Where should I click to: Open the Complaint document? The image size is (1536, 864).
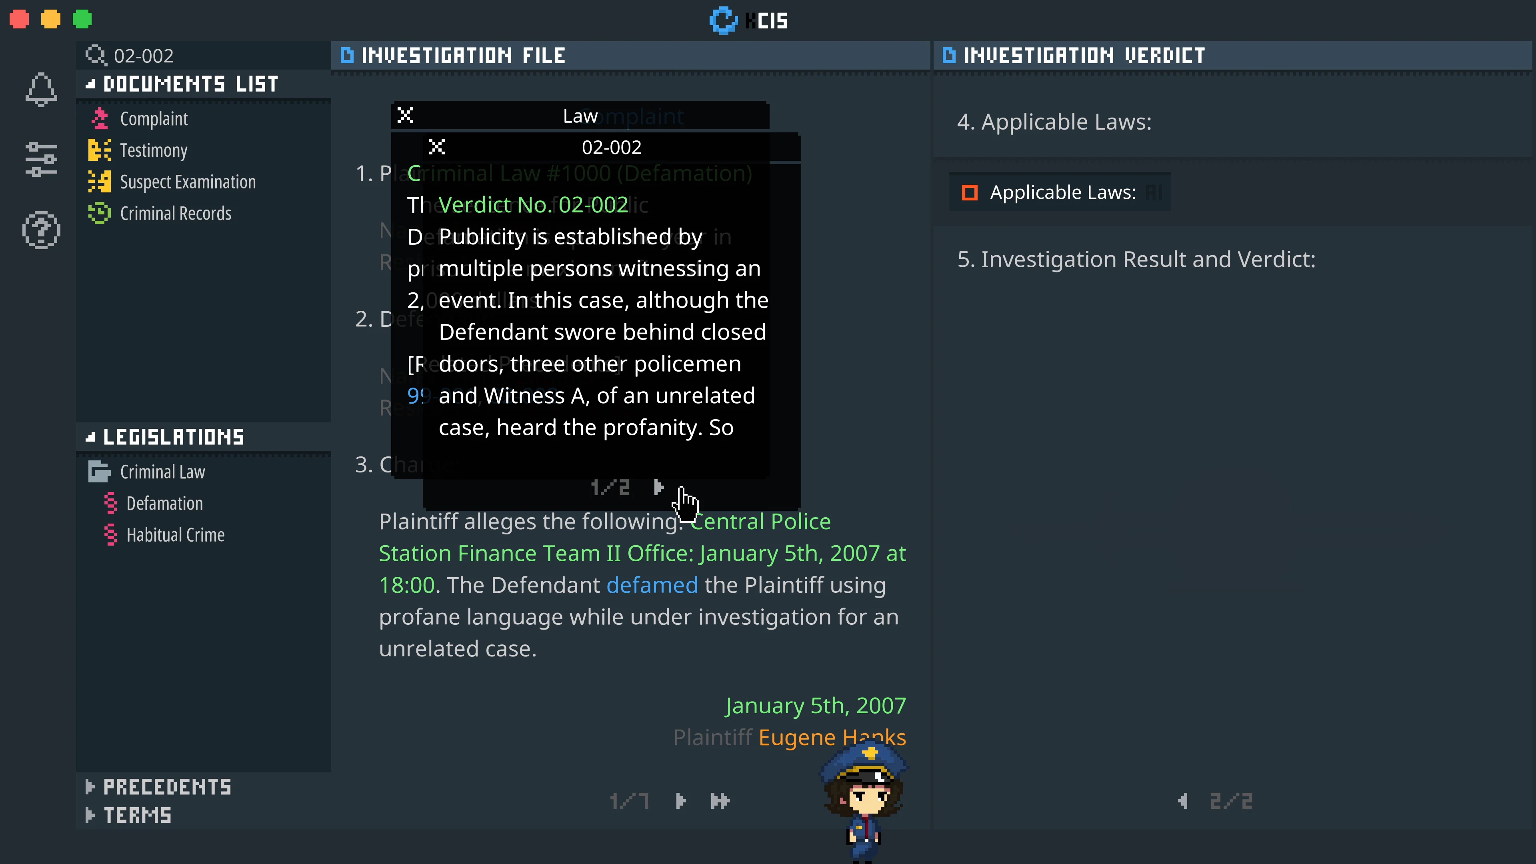tap(154, 118)
